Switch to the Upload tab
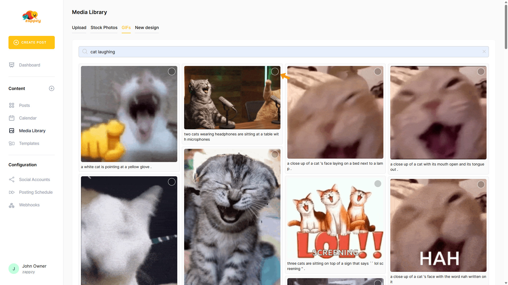Screen dimensions: 508x285 point(79,28)
